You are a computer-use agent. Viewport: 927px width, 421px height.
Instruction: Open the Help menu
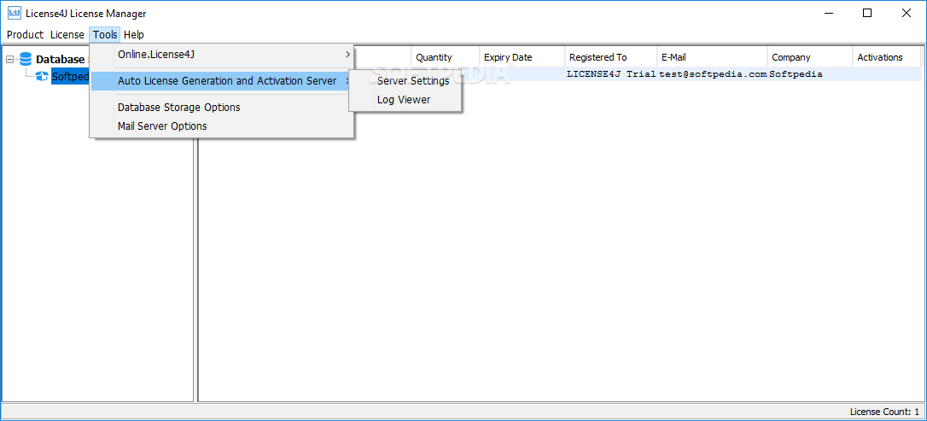coord(134,35)
